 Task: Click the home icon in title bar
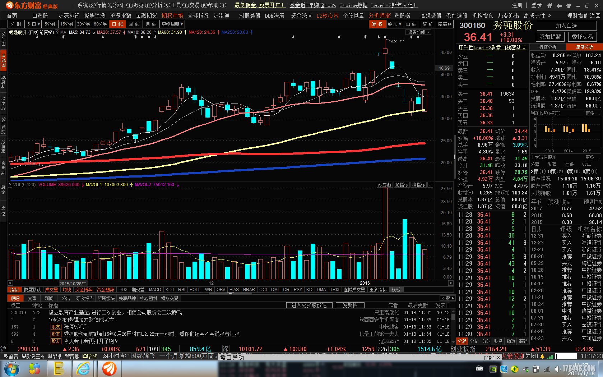[x=549, y=5]
